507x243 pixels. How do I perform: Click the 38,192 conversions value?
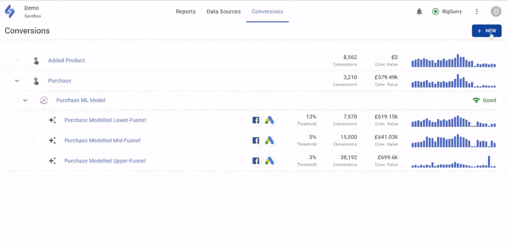(x=349, y=157)
